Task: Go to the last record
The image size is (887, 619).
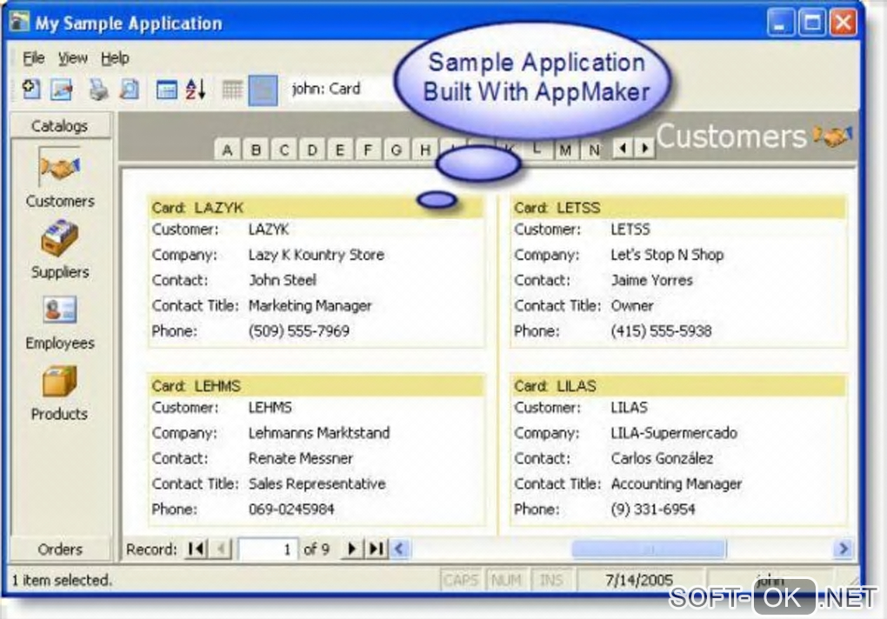Action: [376, 549]
